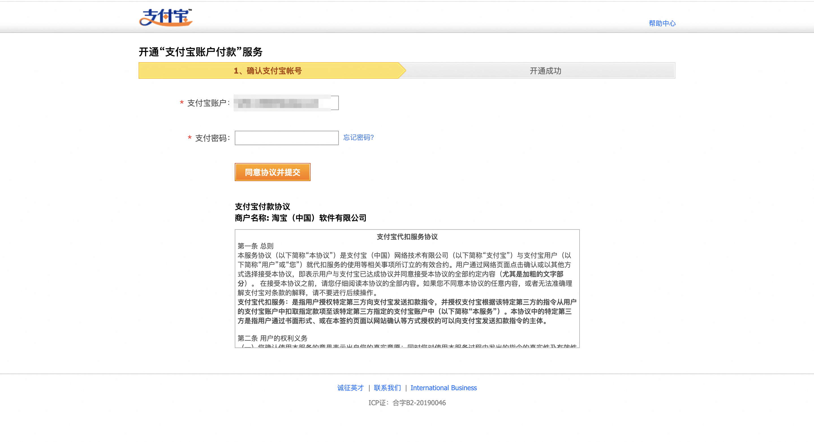Screen dimensions: 814x442
Task: Click the 支付宝 logo
Action: (x=165, y=17)
